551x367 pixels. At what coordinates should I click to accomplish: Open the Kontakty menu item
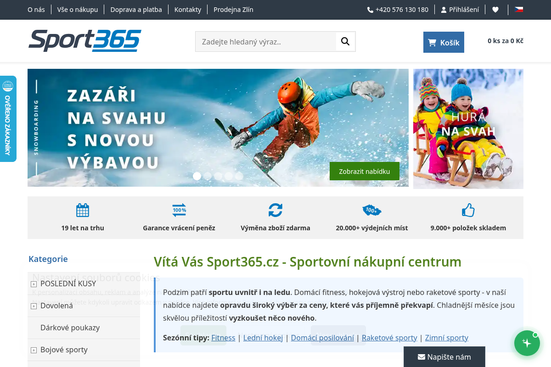coord(188,10)
